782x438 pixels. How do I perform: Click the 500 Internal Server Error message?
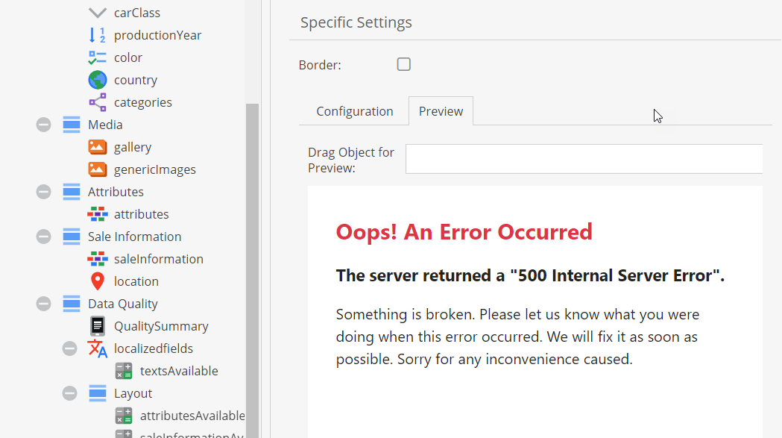[530, 275]
